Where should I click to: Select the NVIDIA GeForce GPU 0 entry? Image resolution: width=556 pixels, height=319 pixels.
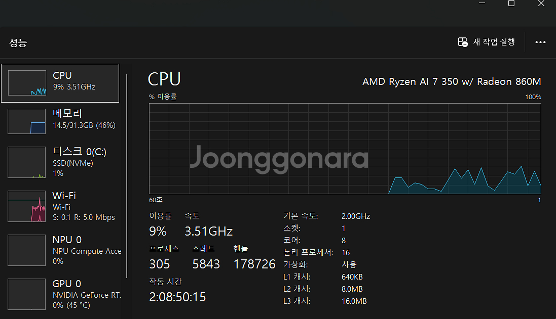pyautogui.click(x=87, y=295)
